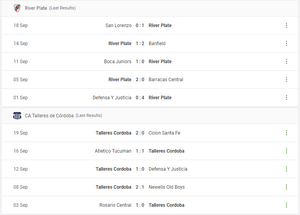Screen dimensions: 300x215
Task: Click the Newells Old Boys team name
Action: pos(167,187)
